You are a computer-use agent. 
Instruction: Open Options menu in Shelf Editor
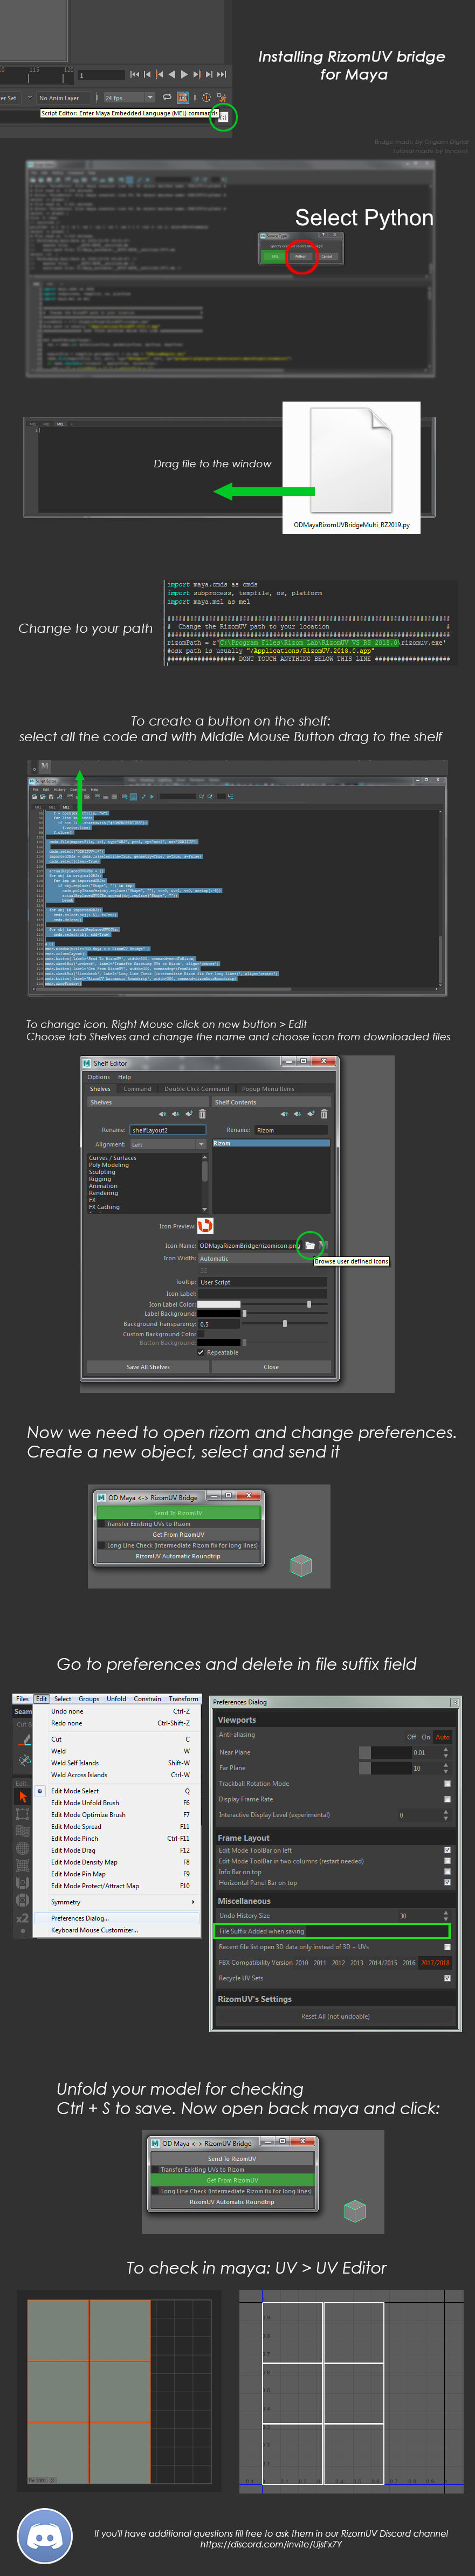tap(99, 1077)
